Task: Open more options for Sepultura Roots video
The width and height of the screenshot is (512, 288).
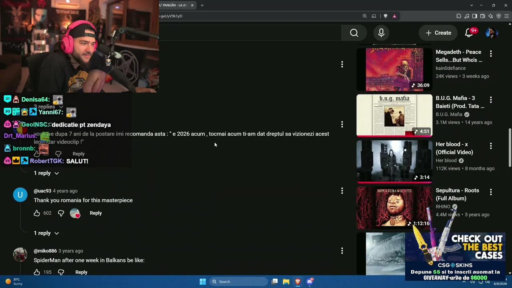Action: [x=491, y=192]
